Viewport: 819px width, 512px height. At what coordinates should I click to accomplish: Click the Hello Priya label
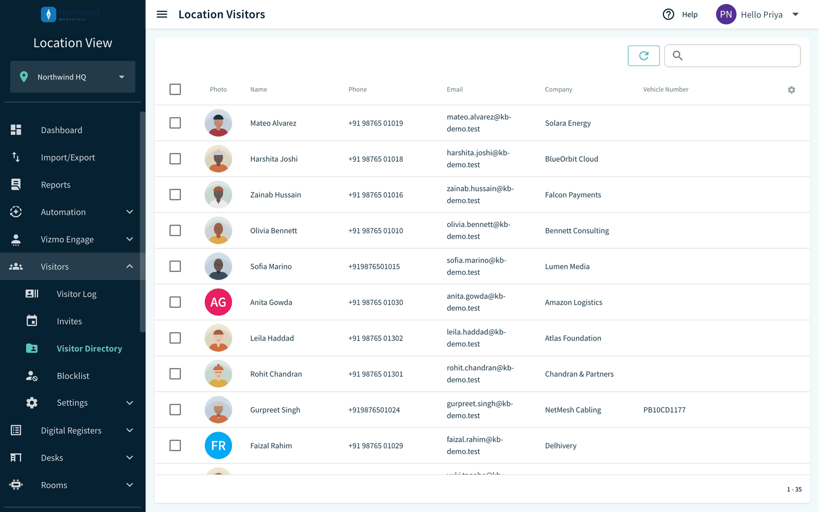point(762,14)
